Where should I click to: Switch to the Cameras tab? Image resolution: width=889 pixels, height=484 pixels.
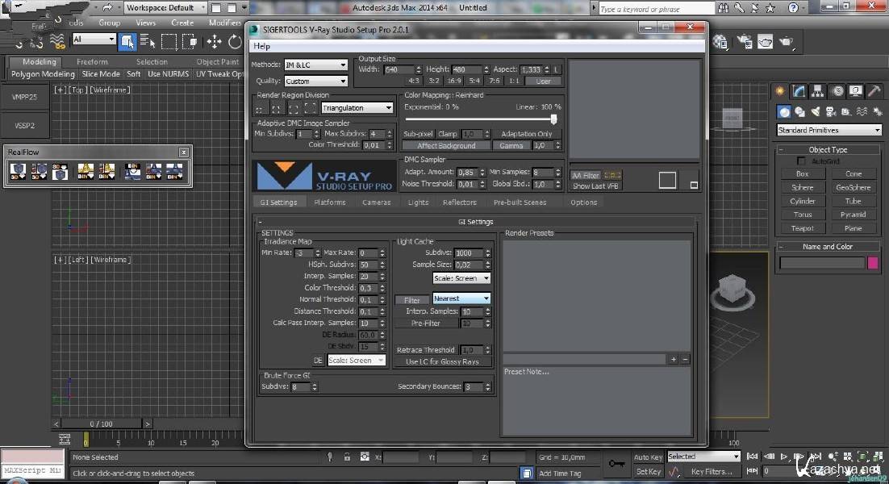[377, 202]
